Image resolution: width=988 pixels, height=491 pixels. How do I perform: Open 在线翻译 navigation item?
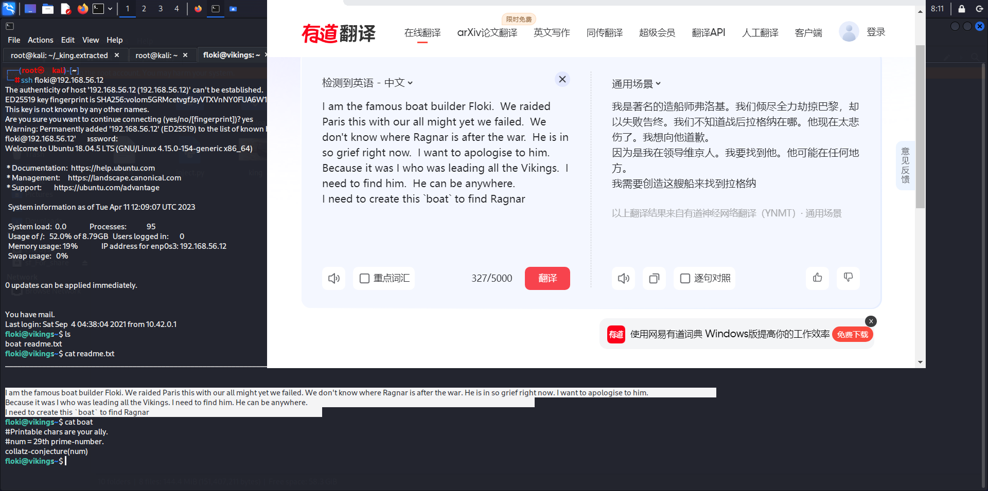[x=422, y=33]
